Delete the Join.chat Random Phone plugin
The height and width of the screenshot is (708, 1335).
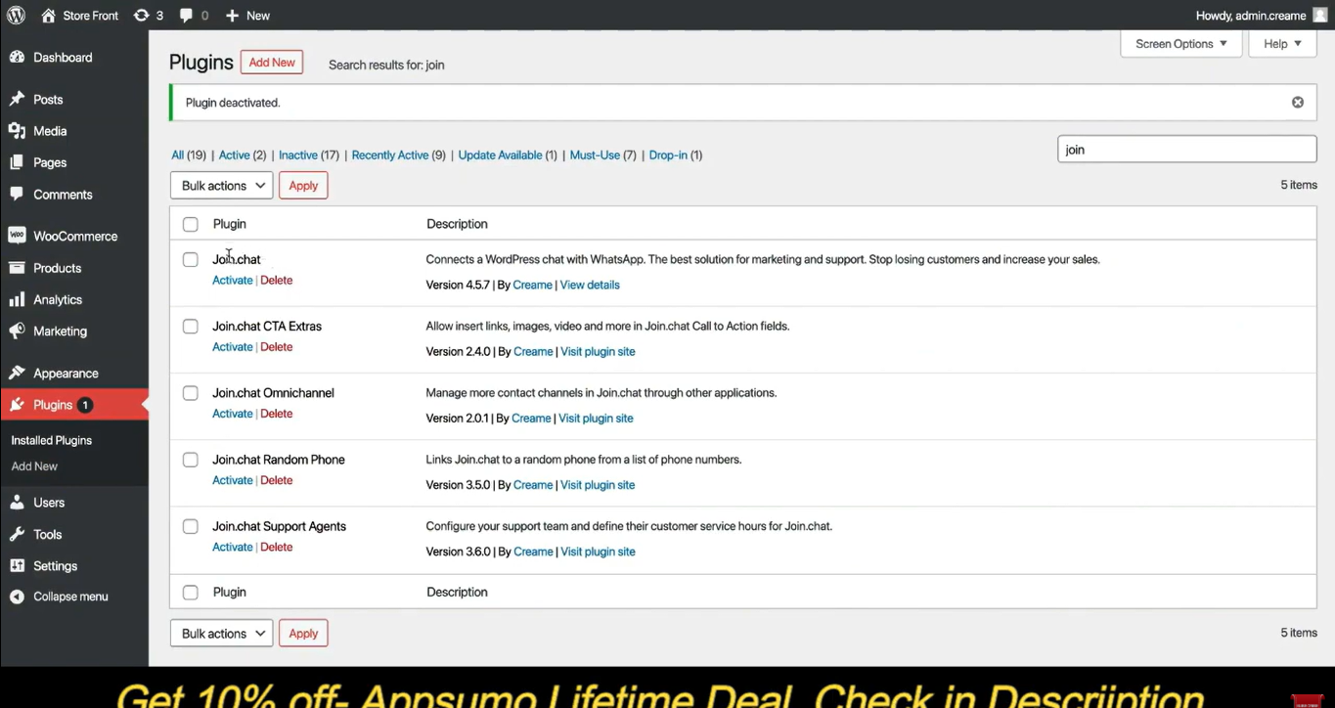tap(277, 480)
